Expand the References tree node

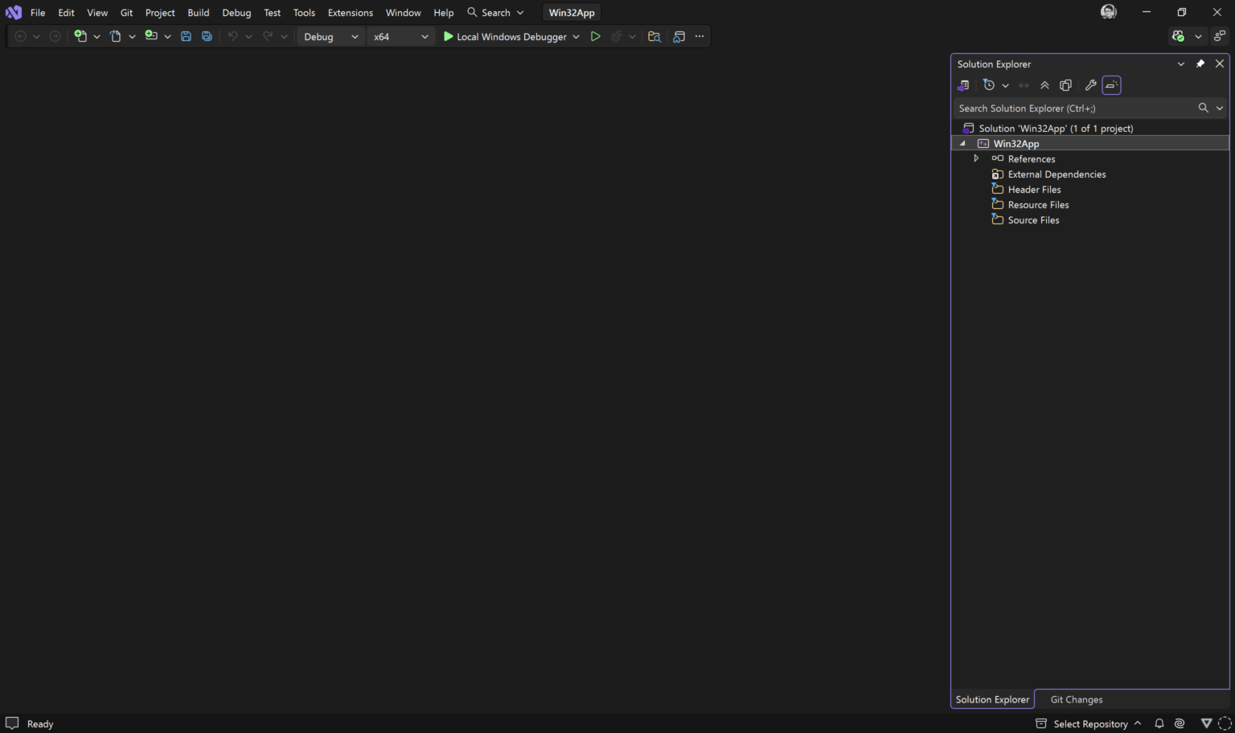tap(976, 158)
